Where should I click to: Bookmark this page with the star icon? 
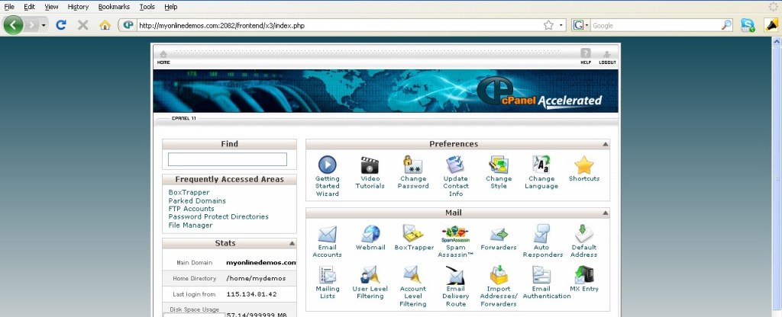(x=548, y=25)
